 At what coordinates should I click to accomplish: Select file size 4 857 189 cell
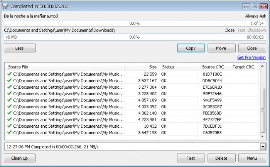[147, 100]
